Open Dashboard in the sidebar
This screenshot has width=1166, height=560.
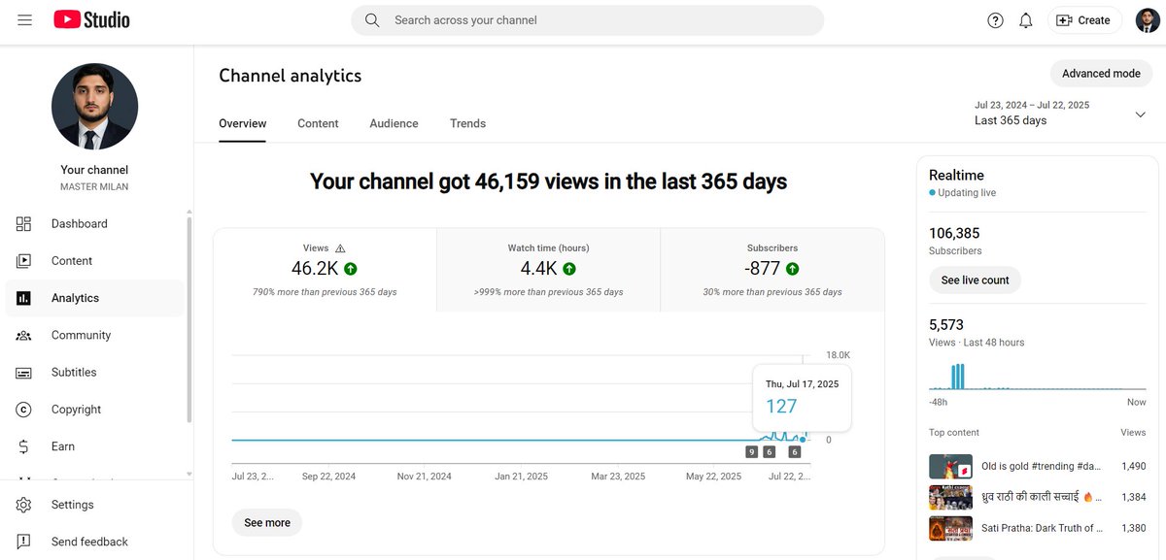pos(94,224)
